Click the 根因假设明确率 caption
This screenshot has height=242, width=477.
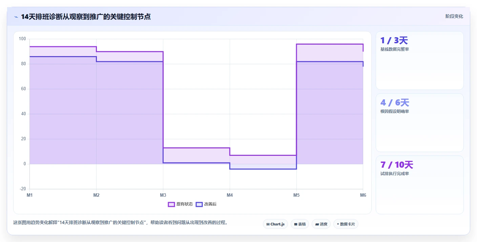395,112
